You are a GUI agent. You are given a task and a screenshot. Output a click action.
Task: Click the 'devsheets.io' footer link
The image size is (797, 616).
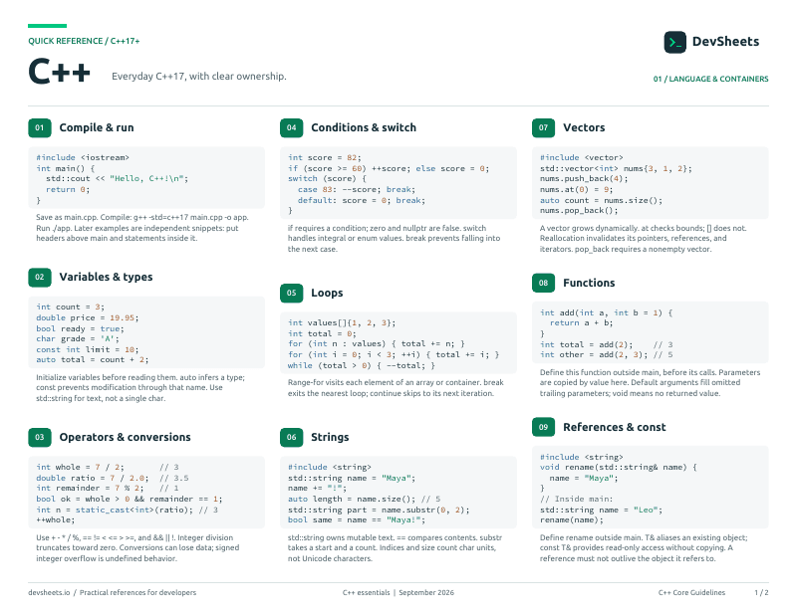tap(49, 593)
